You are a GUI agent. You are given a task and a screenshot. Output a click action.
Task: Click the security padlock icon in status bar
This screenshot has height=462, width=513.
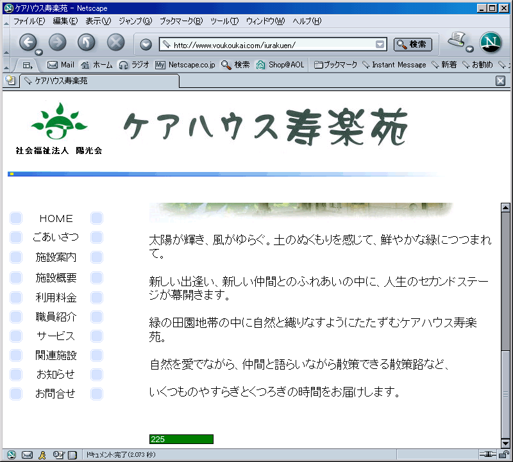pyautogui.click(x=504, y=454)
